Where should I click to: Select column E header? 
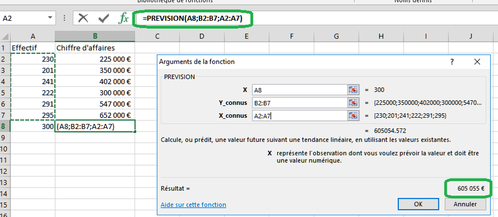click(x=247, y=36)
